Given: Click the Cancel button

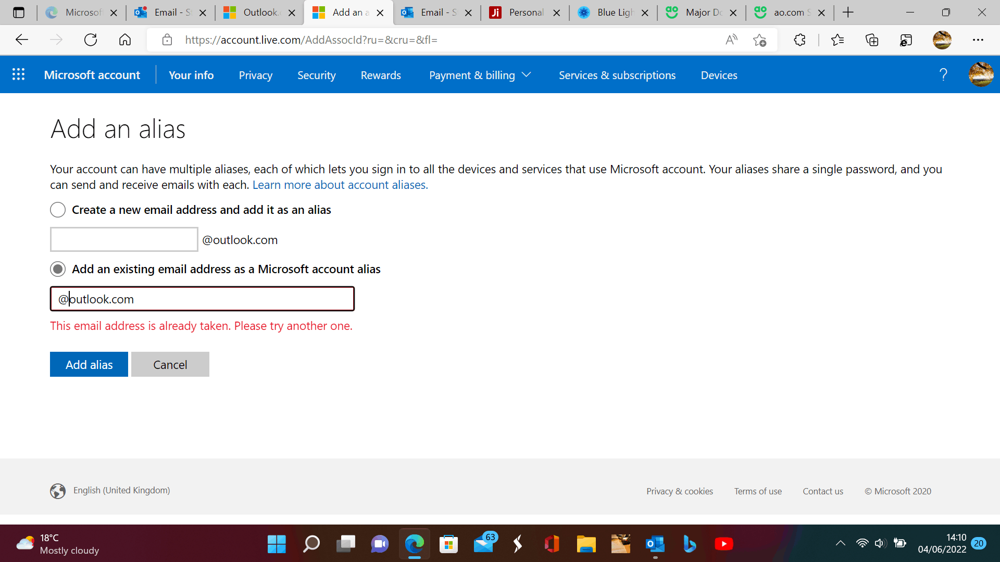Looking at the screenshot, I should click(170, 364).
